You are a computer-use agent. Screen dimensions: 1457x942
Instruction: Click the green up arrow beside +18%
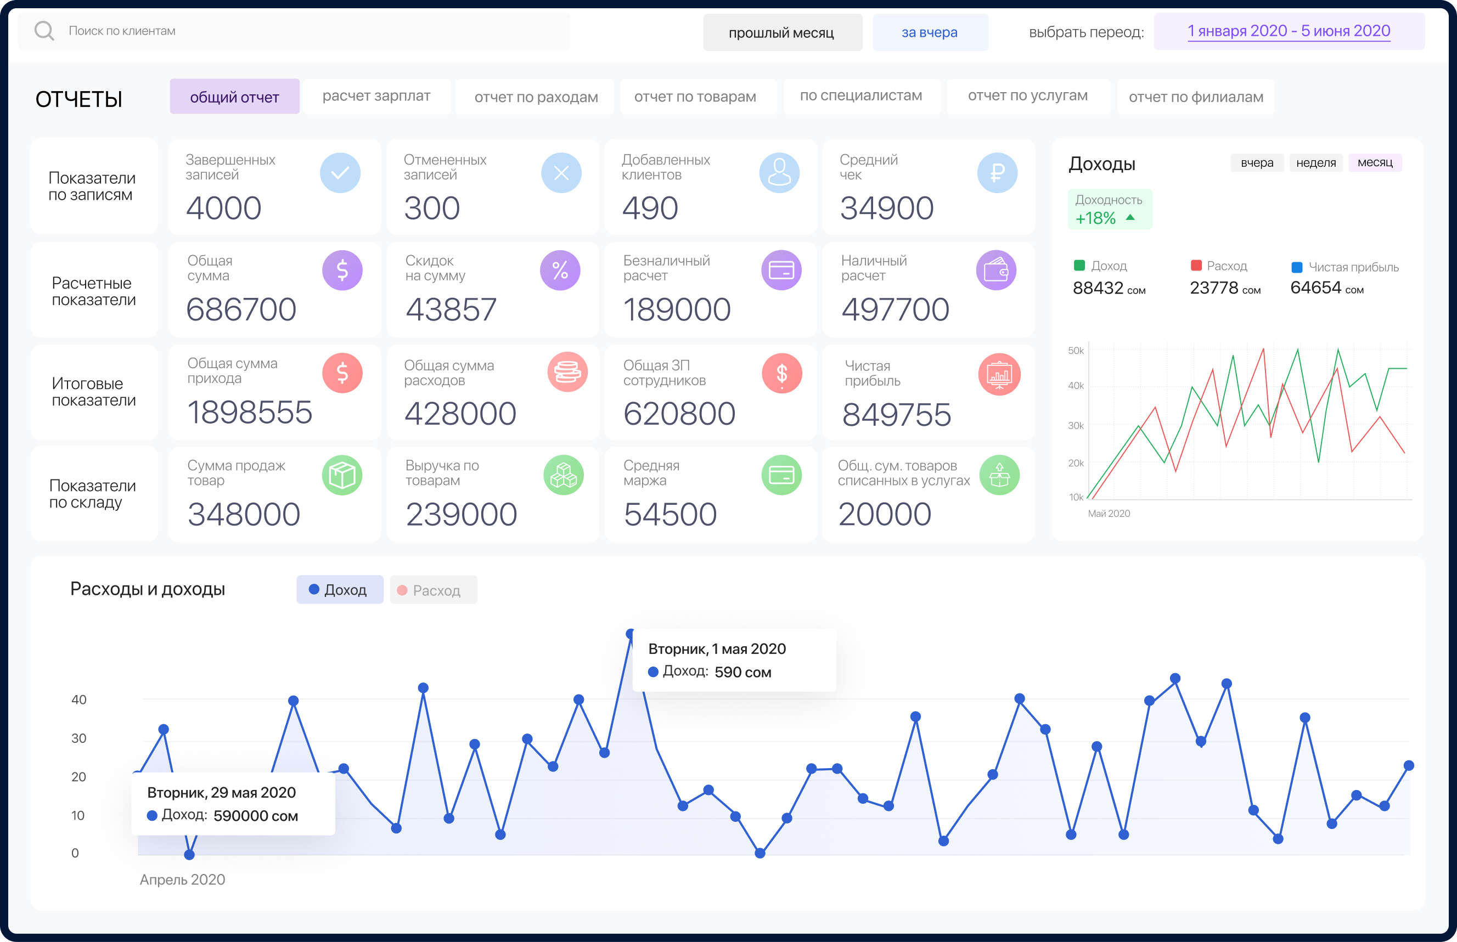[1130, 217]
